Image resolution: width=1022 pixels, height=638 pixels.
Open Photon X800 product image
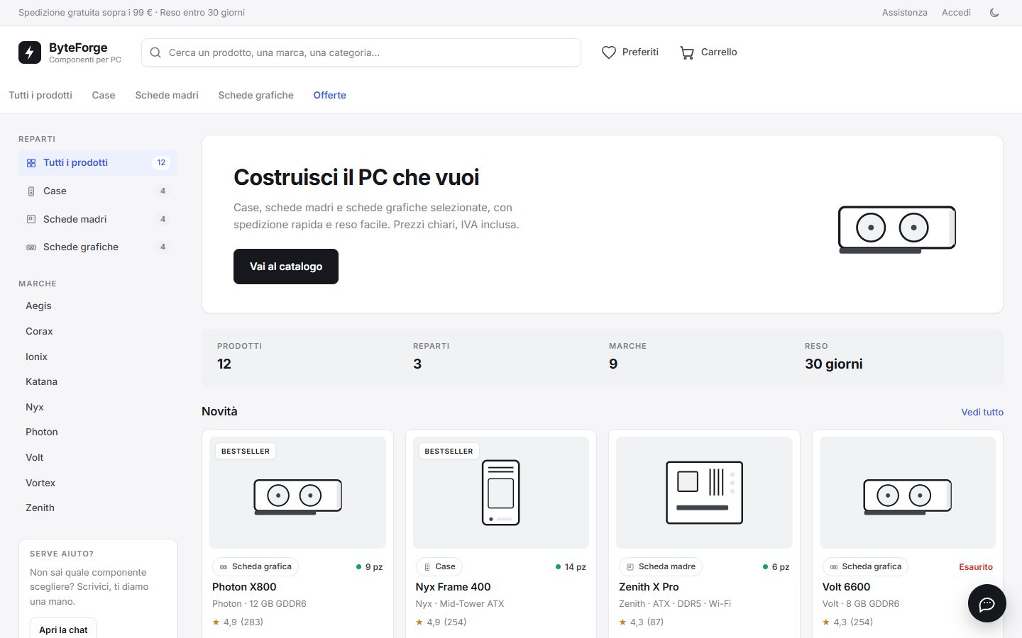[x=298, y=493]
